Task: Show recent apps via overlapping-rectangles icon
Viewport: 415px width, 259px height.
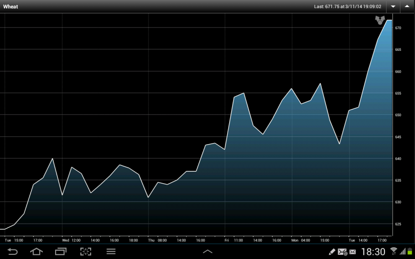Action: click(x=61, y=251)
